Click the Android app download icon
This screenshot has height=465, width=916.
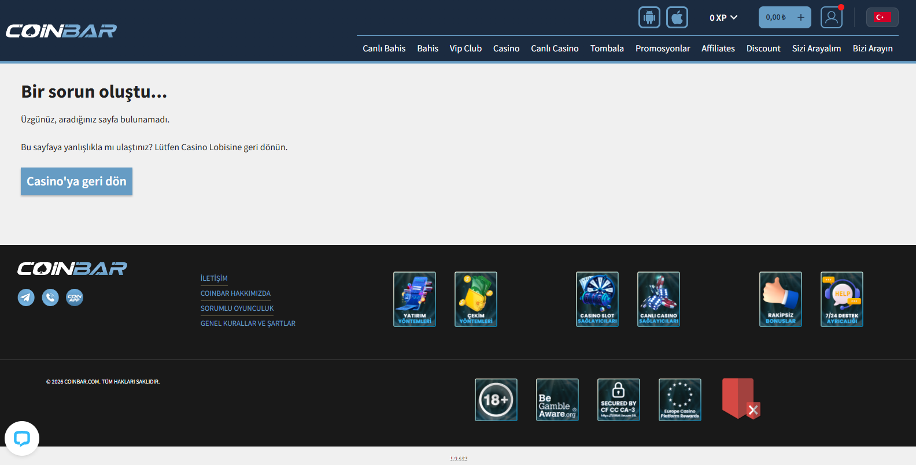649,17
